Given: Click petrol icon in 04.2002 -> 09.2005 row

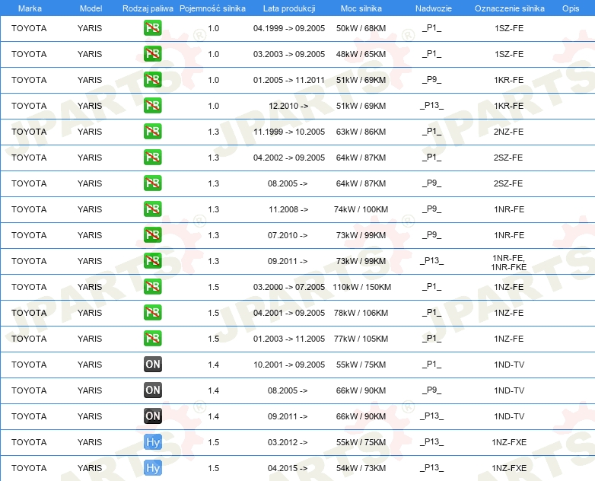Looking at the screenshot, I should (152, 158).
